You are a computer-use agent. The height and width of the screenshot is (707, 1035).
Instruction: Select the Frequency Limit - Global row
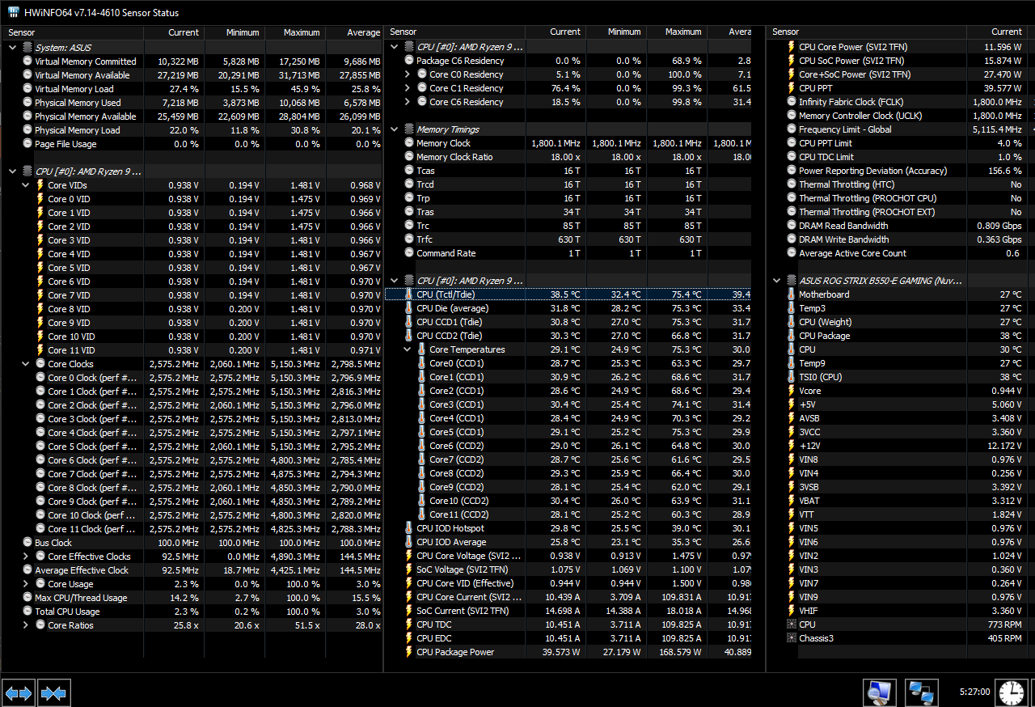(902, 129)
